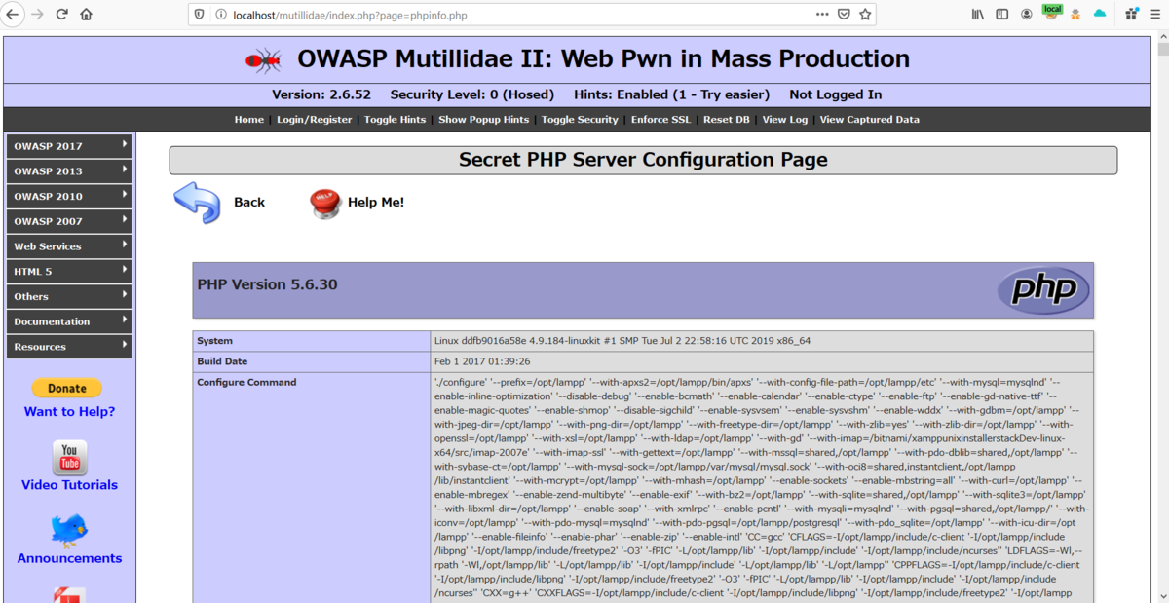
Task: Click Show Popup Hints menu item
Action: coord(484,120)
